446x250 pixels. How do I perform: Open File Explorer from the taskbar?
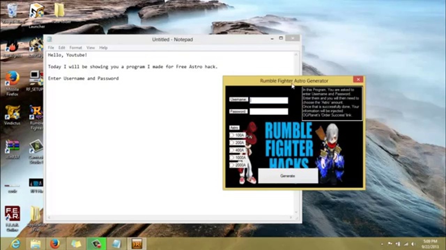(35, 244)
